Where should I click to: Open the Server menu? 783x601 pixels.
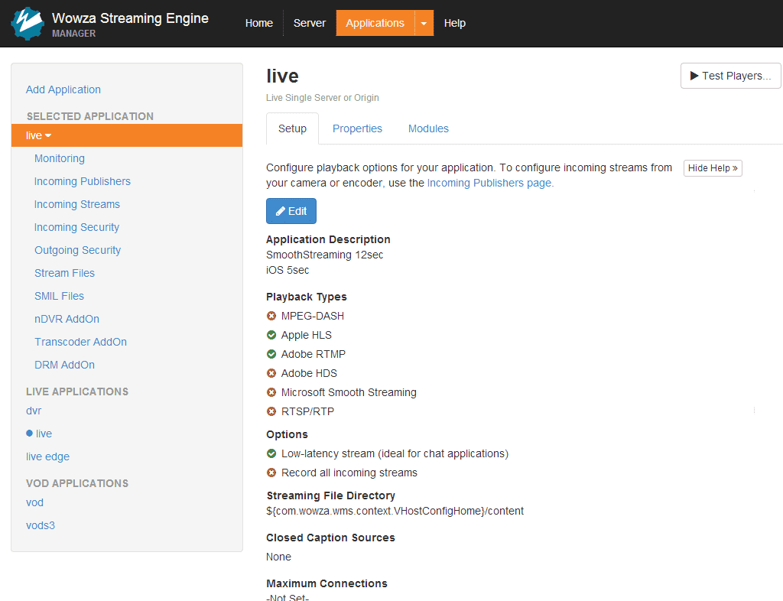coord(310,23)
